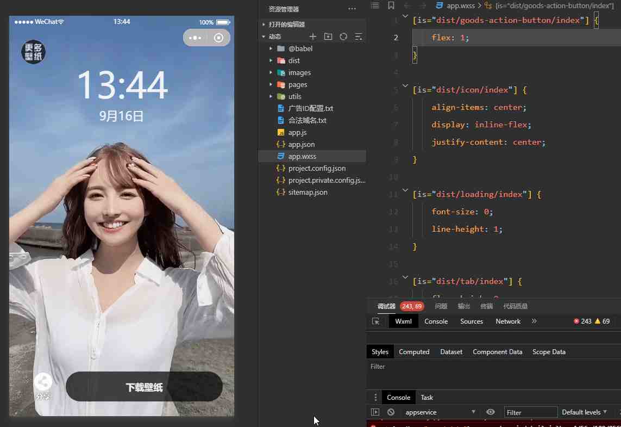Click the console Filter input field

(x=530, y=412)
